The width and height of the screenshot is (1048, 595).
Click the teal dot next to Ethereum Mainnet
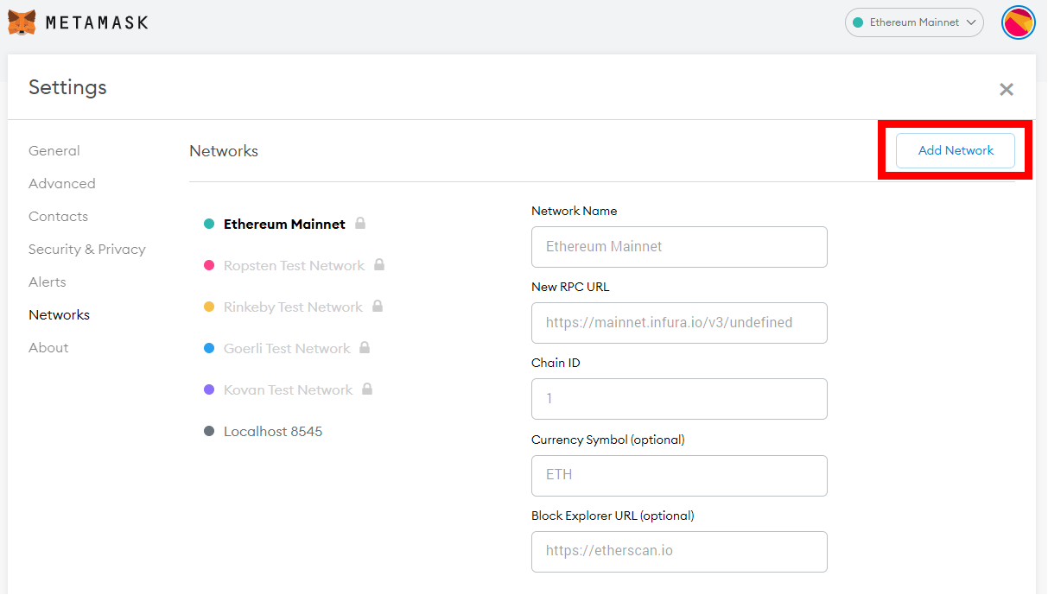click(209, 224)
